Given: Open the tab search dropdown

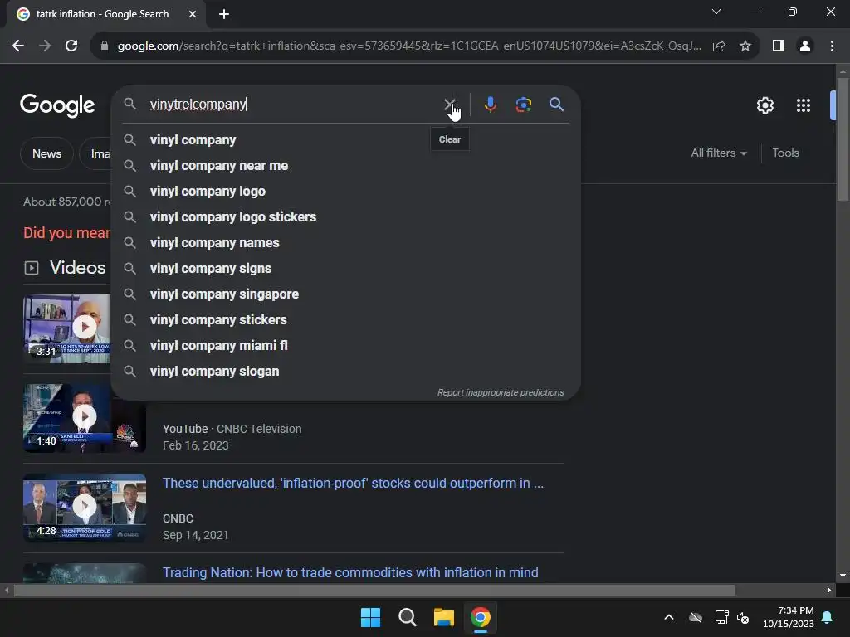Looking at the screenshot, I should coord(716,12).
